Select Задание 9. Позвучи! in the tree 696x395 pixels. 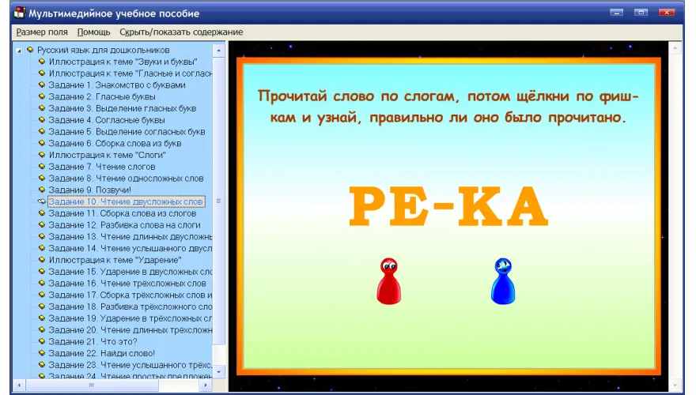coord(89,190)
